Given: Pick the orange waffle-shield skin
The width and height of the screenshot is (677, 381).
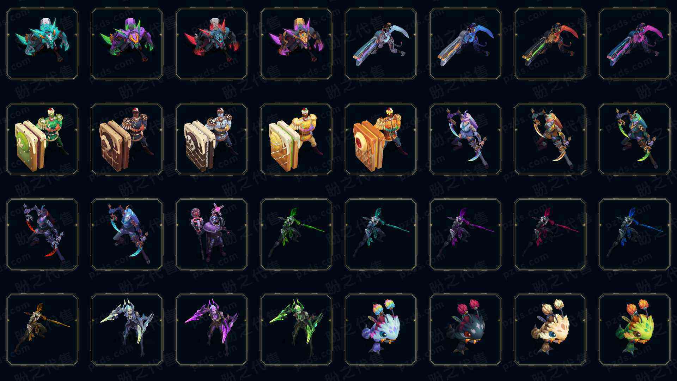Looking at the screenshot, I should coord(381,139).
